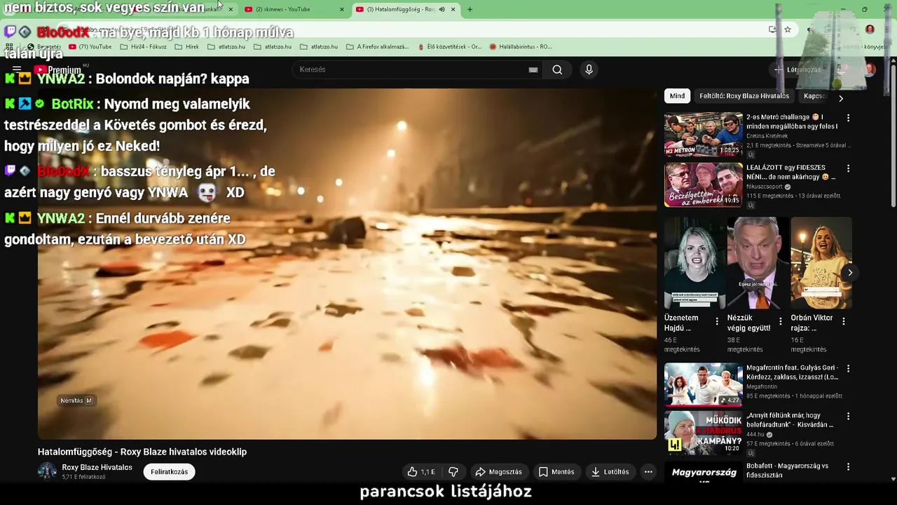
Task: Open the on-screen keyboard icon in search box
Action: pos(533,69)
